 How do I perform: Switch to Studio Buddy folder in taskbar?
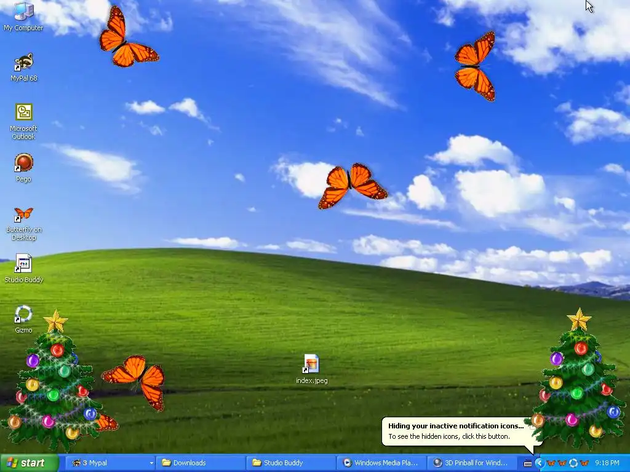click(291, 463)
